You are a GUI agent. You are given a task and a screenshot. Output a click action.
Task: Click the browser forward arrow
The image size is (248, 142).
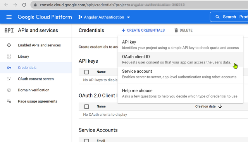pyautogui.click(x=15, y=5)
